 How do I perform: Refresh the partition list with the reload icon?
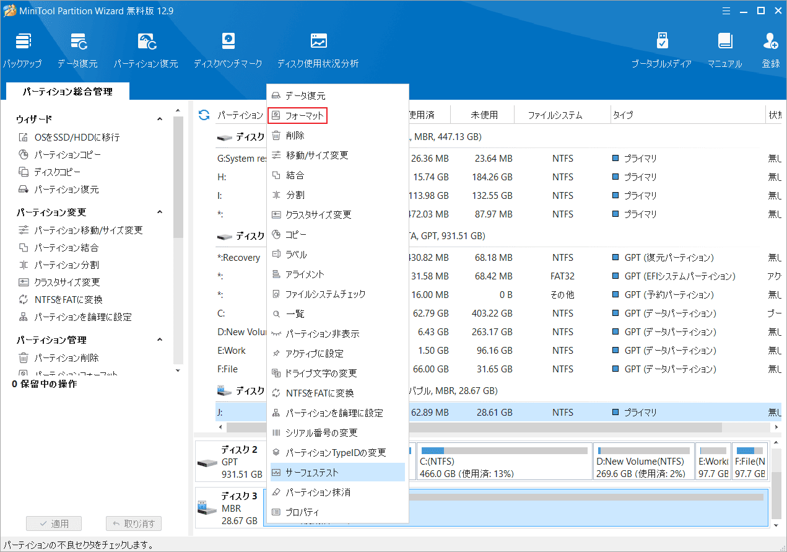204,115
